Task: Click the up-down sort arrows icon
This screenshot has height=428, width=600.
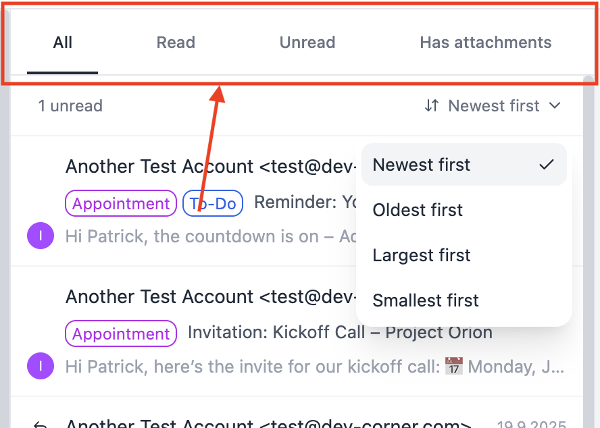Action: point(432,106)
